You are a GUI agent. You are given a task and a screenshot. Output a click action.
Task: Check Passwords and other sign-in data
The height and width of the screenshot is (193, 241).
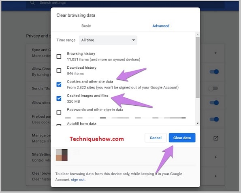[x=59, y=112]
